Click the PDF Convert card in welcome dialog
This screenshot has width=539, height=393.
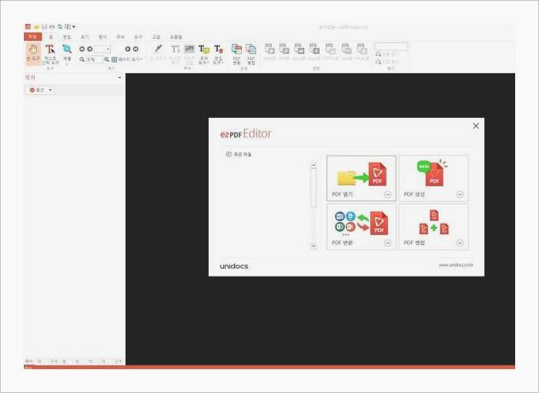pyautogui.click(x=361, y=227)
